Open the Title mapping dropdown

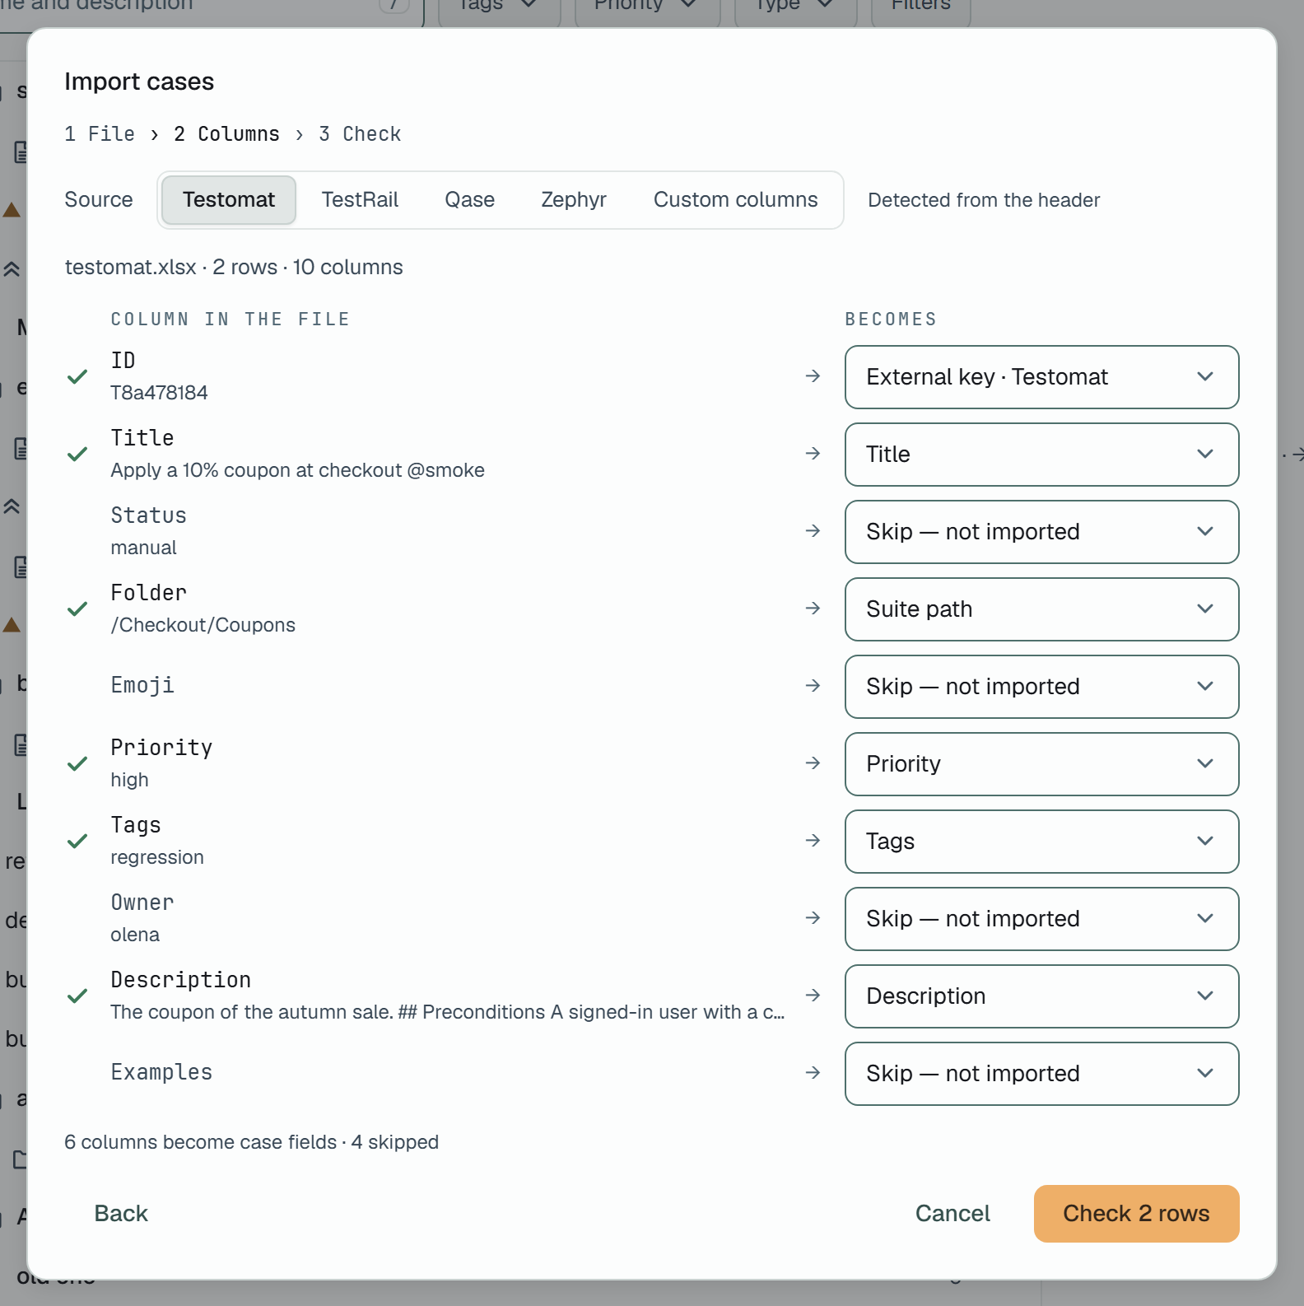(x=1041, y=455)
